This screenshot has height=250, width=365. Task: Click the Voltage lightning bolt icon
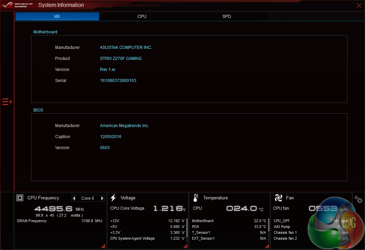[113, 198]
